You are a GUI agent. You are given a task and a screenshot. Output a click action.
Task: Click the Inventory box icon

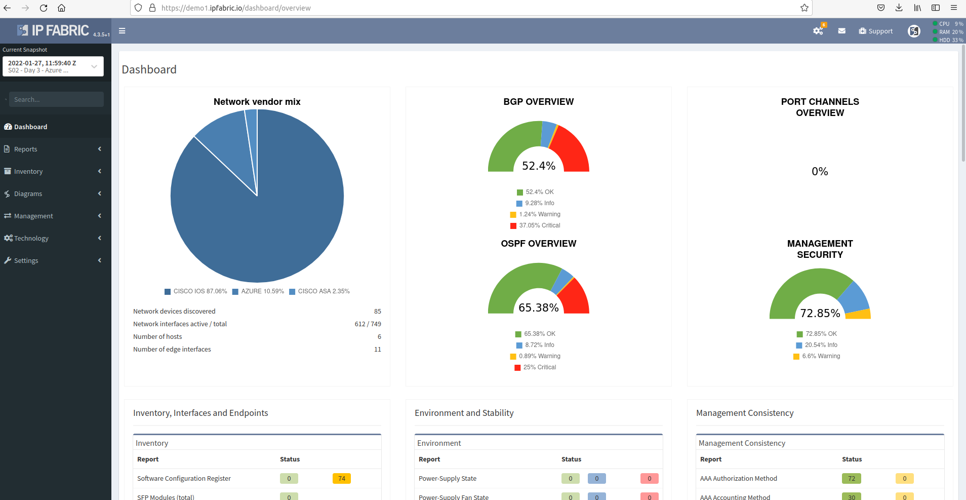(8, 171)
